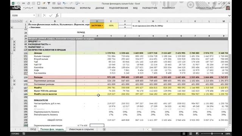Expand КОЛИЧЕСТВО КЛИЕНТОВ И ПРОДАЖ group
This screenshot has width=242, height=136.
[x=14, y=50]
